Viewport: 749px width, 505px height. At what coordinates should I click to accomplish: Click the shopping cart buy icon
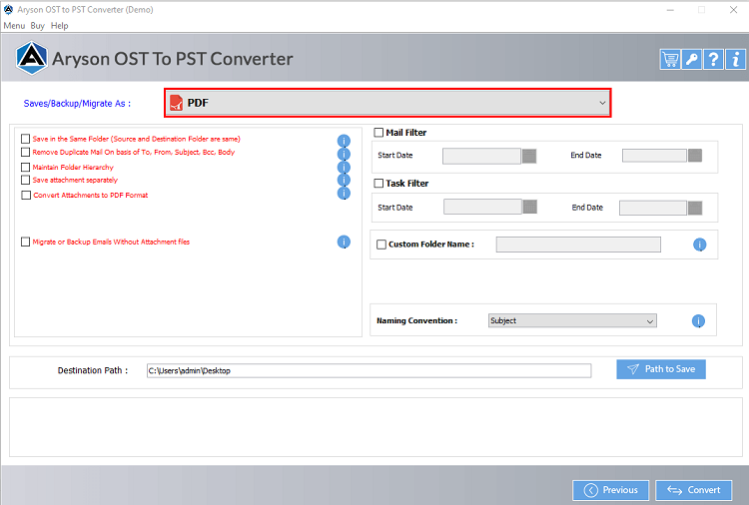[670, 59]
